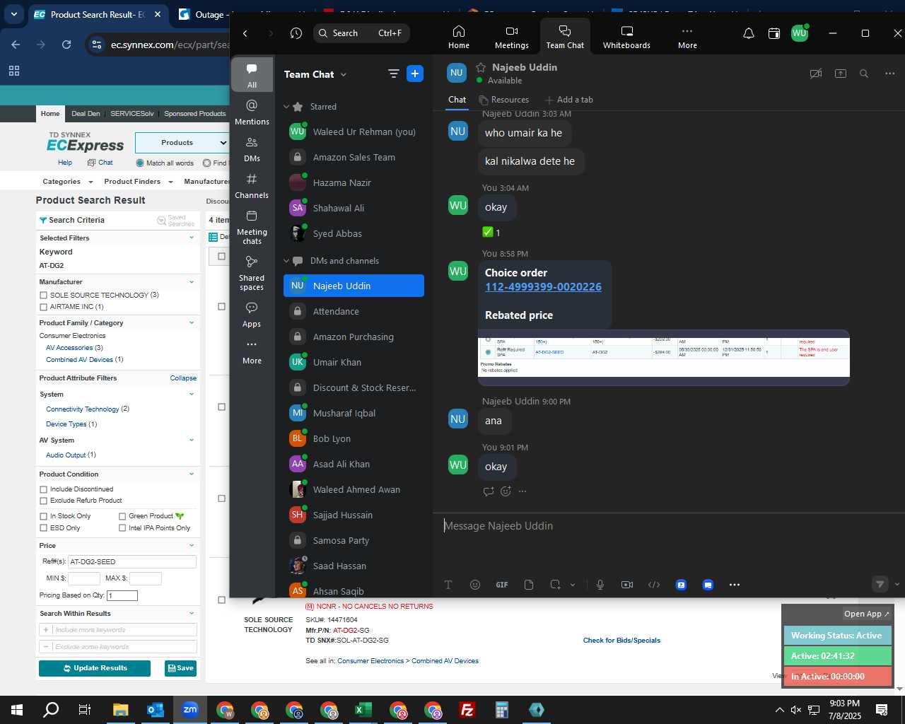
Task: Star the Najeeb Uddin contact
Action: pos(481,67)
